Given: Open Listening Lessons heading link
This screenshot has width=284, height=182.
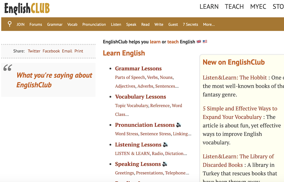Looking at the screenshot, I should point(138,144).
